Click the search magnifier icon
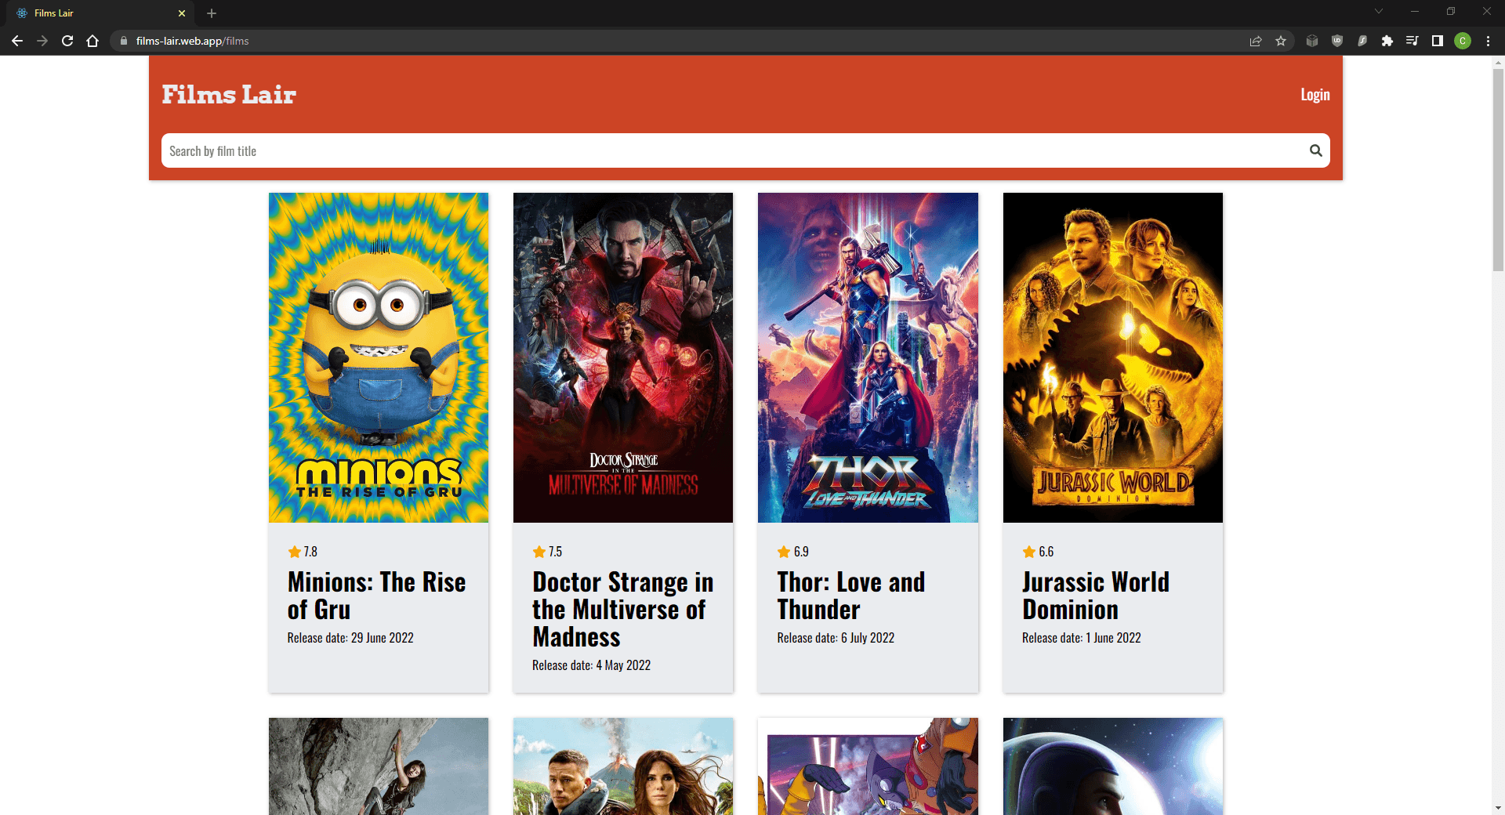This screenshot has width=1505, height=815. (x=1315, y=150)
